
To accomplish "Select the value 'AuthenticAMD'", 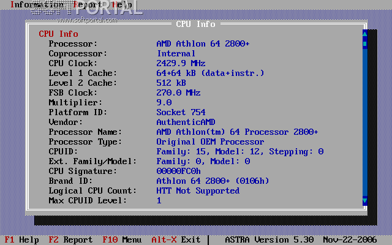I will click(186, 122).
